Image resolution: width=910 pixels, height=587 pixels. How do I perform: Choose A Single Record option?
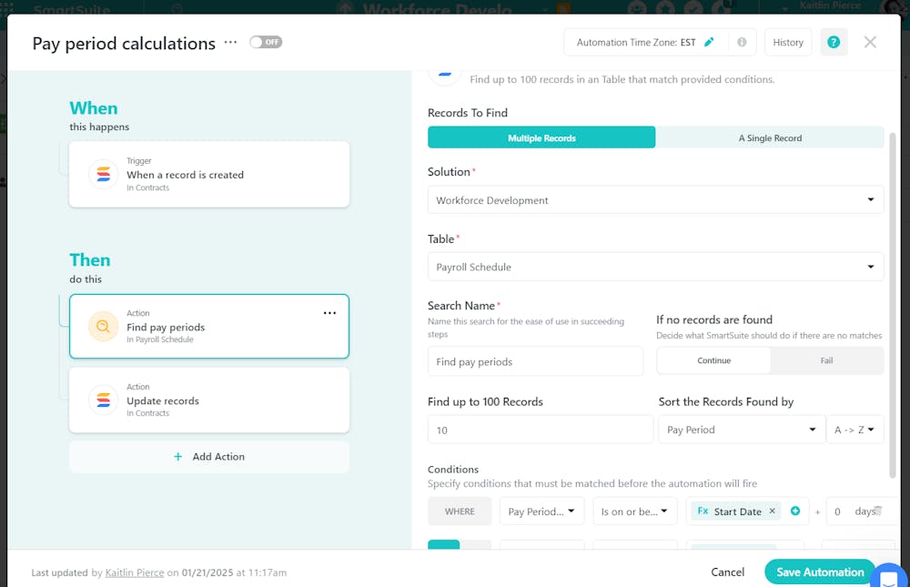(770, 137)
